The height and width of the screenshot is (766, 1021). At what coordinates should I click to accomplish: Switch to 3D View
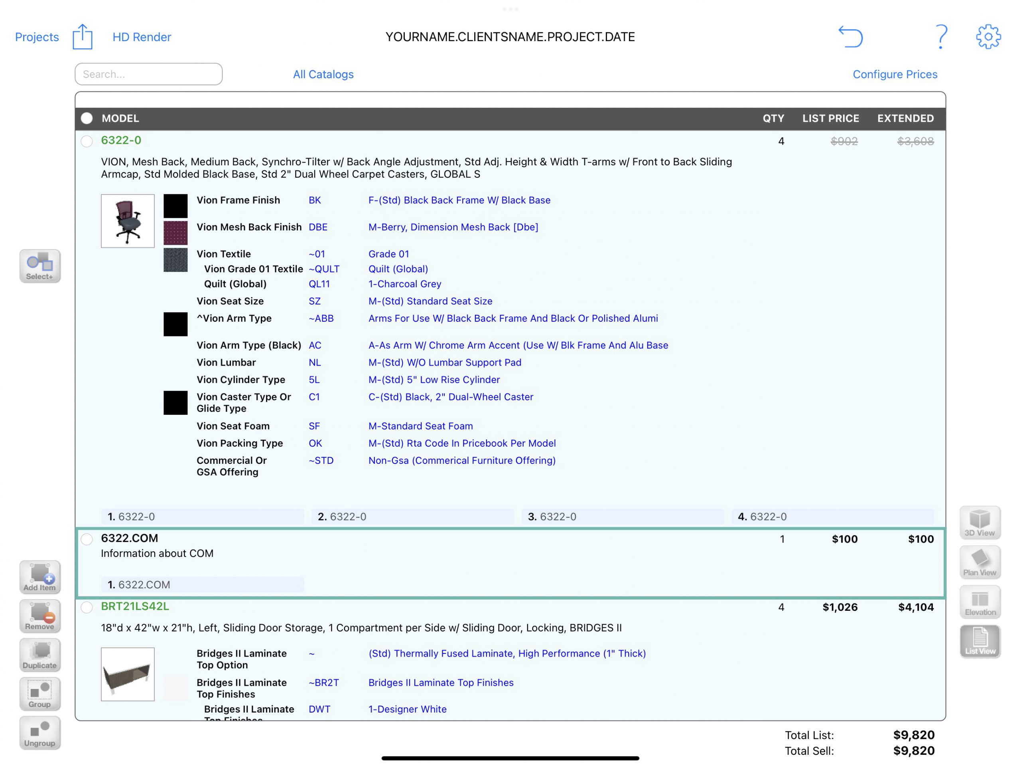[x=980, y=523]
